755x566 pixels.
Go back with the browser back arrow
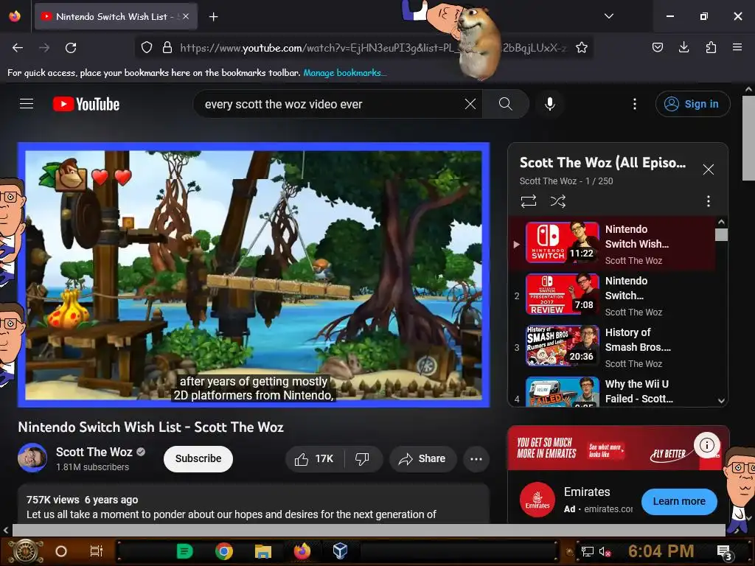pos(18,48)
